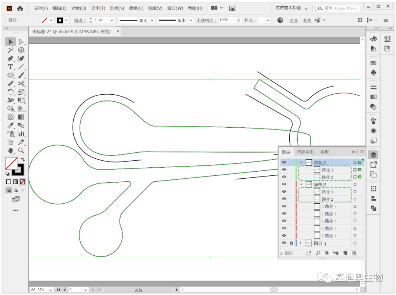396x295 pixels.
Task: Click the 搜索 Adobe Stock search field
Action: pyautogui.click(x=338, y=8)
